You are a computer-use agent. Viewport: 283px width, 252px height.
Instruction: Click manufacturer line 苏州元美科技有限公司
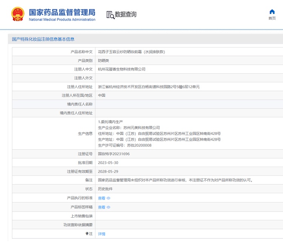pos(129,128)
